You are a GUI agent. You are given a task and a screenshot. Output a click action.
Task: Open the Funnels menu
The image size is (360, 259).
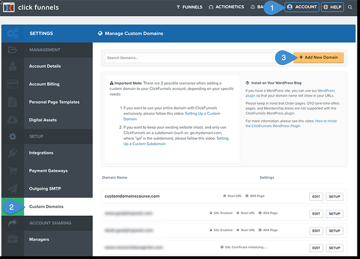(190, 7)
